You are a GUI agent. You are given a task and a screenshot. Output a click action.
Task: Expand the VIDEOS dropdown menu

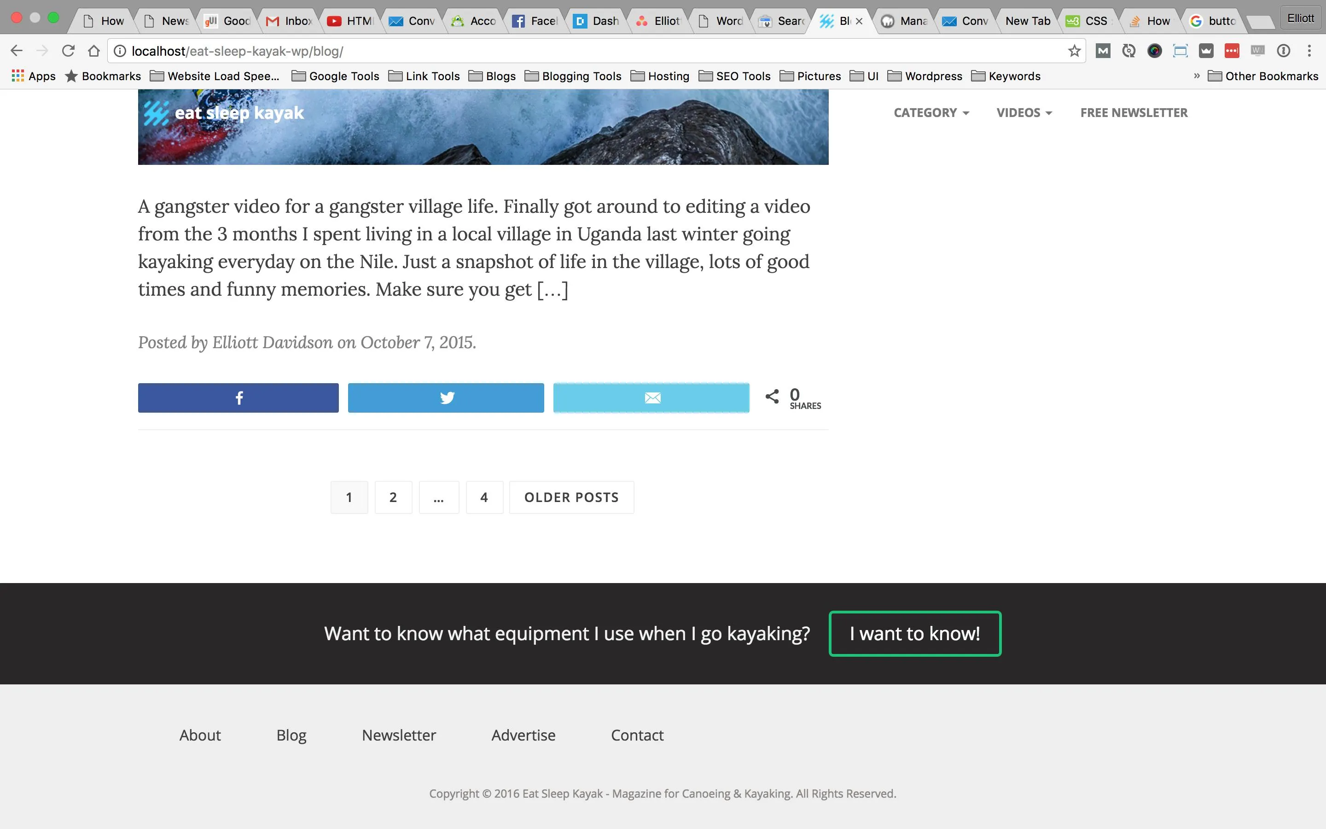tap(1024, 112)
